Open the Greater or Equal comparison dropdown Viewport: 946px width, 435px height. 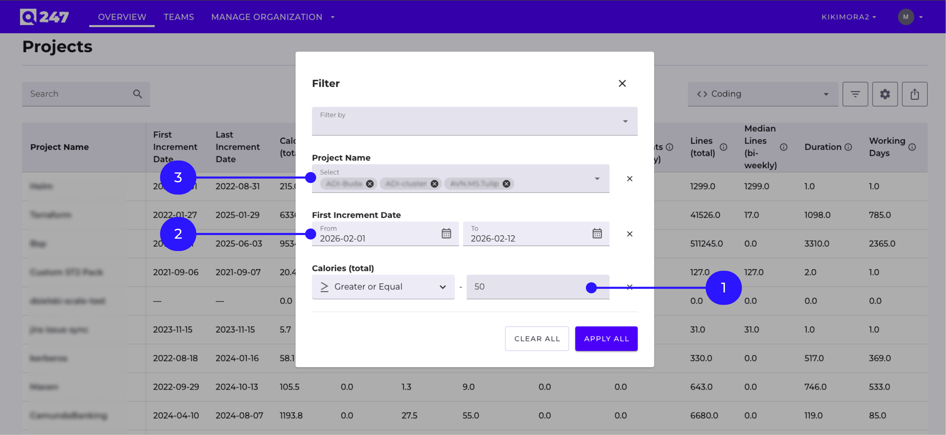[442, 287]
